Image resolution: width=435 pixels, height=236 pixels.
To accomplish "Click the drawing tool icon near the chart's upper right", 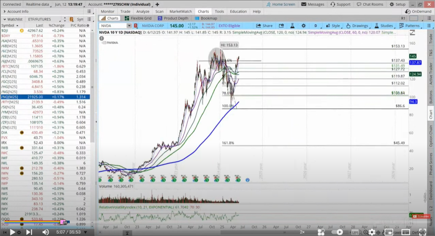I will [x=412, y=33].
